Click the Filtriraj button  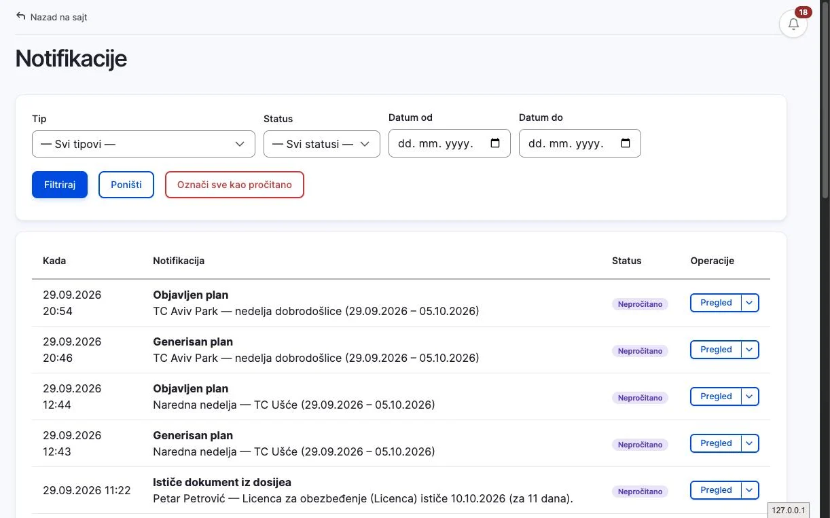coord(60,185)
